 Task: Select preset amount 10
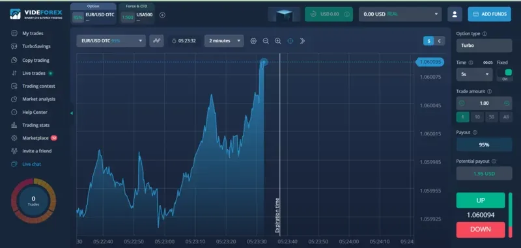coord(477,117)
